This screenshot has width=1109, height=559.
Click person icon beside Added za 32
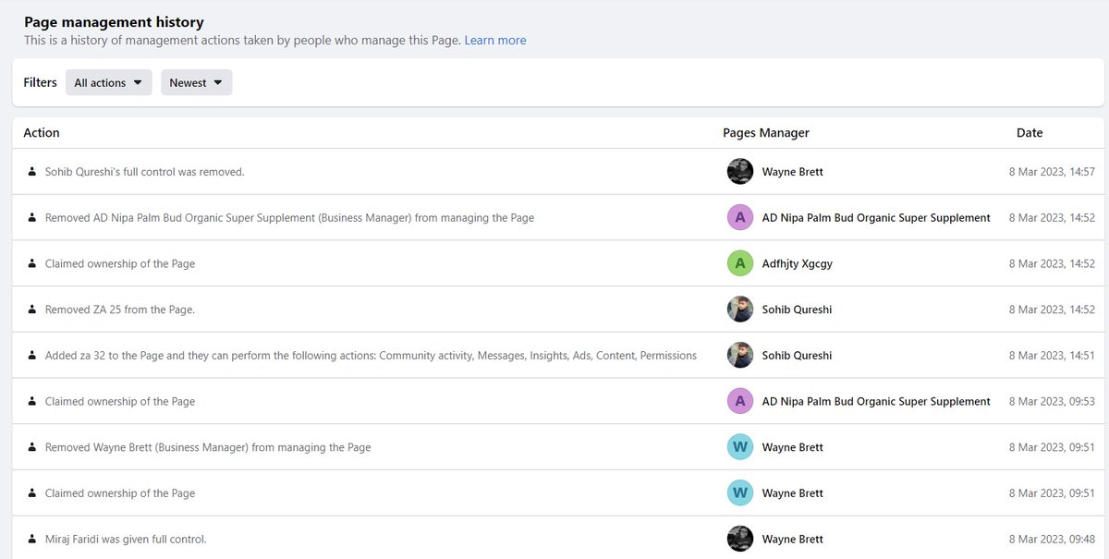[32, 356]
